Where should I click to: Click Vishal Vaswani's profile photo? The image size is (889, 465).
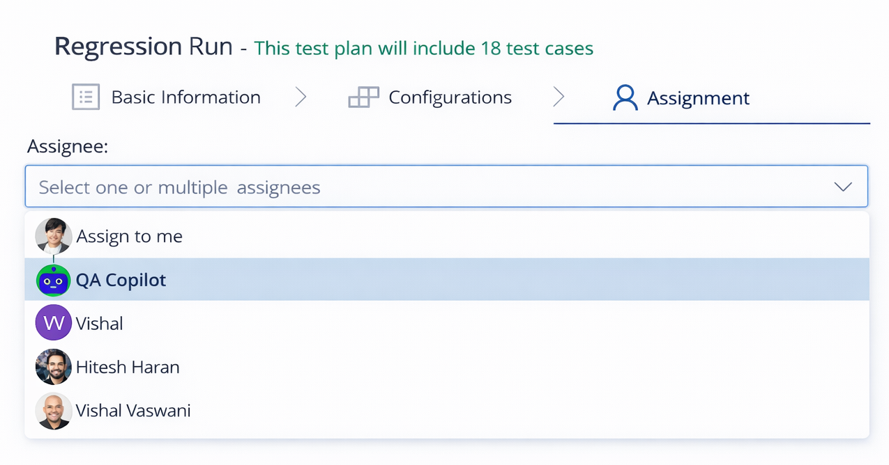(54, 411)
